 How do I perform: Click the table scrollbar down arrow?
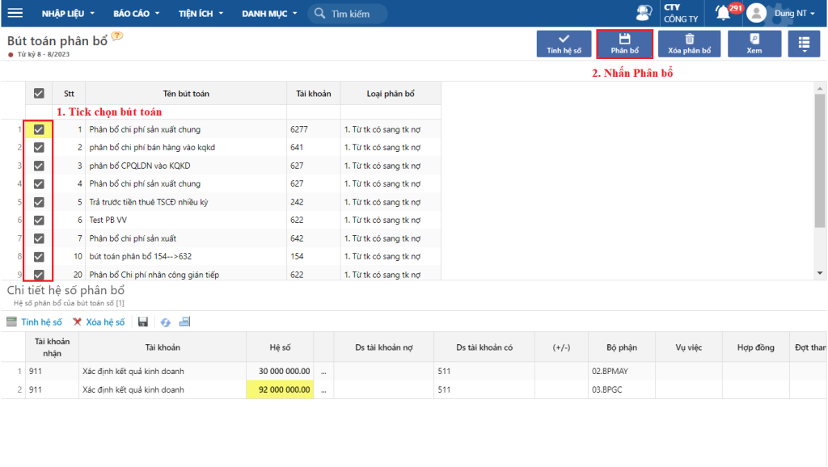click(820, 273)
